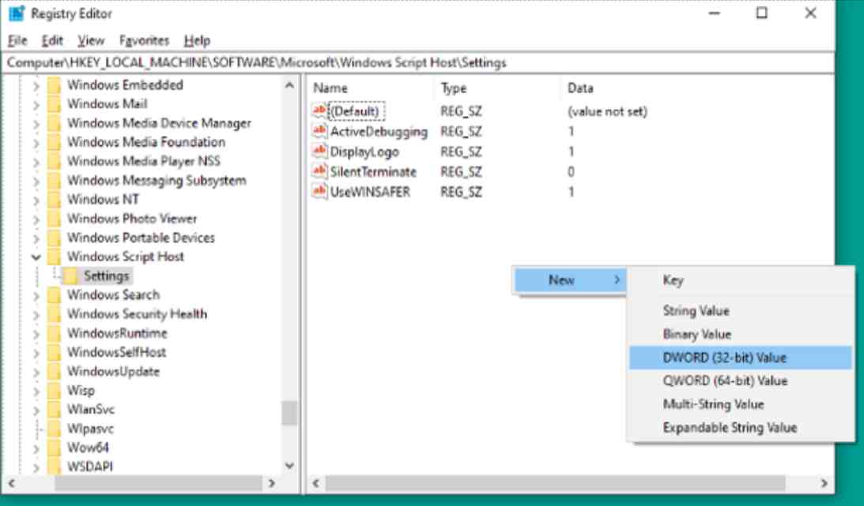Click the Windows Embedded folder icon
864x506 pixels.
click(x=54, y=85)
